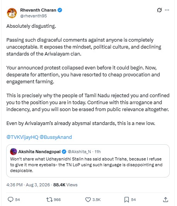Open the quoted tweet about Udhayanidhi Stalin
The height and width of the screenshot is (206, 177).
88,161
